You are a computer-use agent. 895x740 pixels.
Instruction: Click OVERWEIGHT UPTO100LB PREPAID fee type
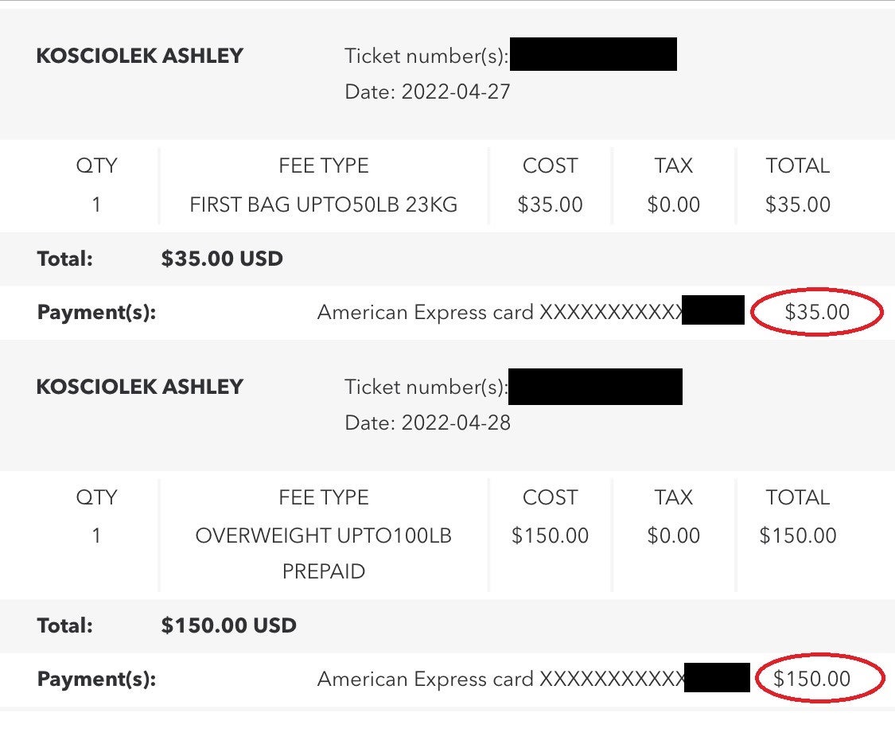pyautogui.click(x=324, y=553)
